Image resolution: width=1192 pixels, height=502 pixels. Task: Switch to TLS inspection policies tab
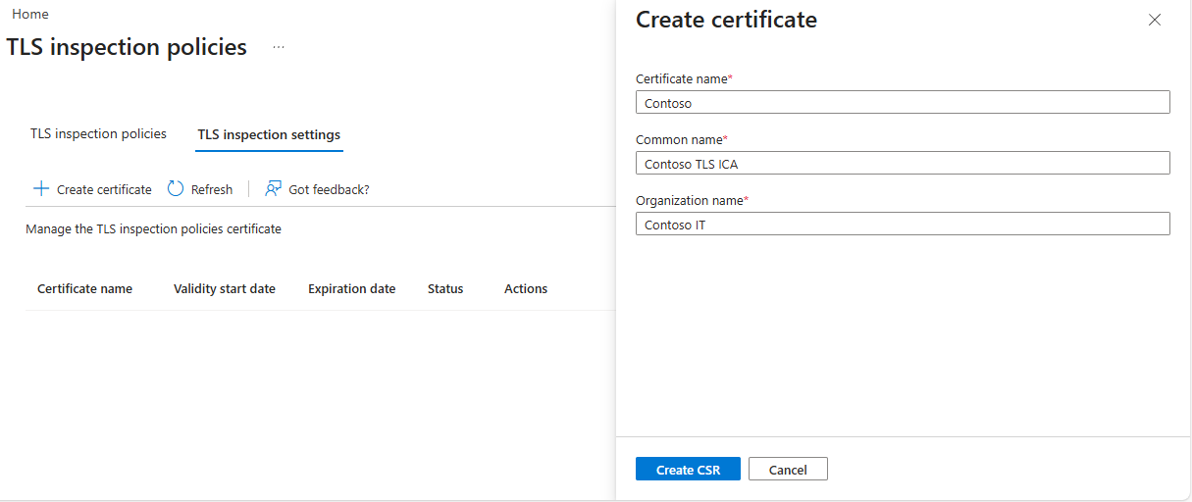98,133
